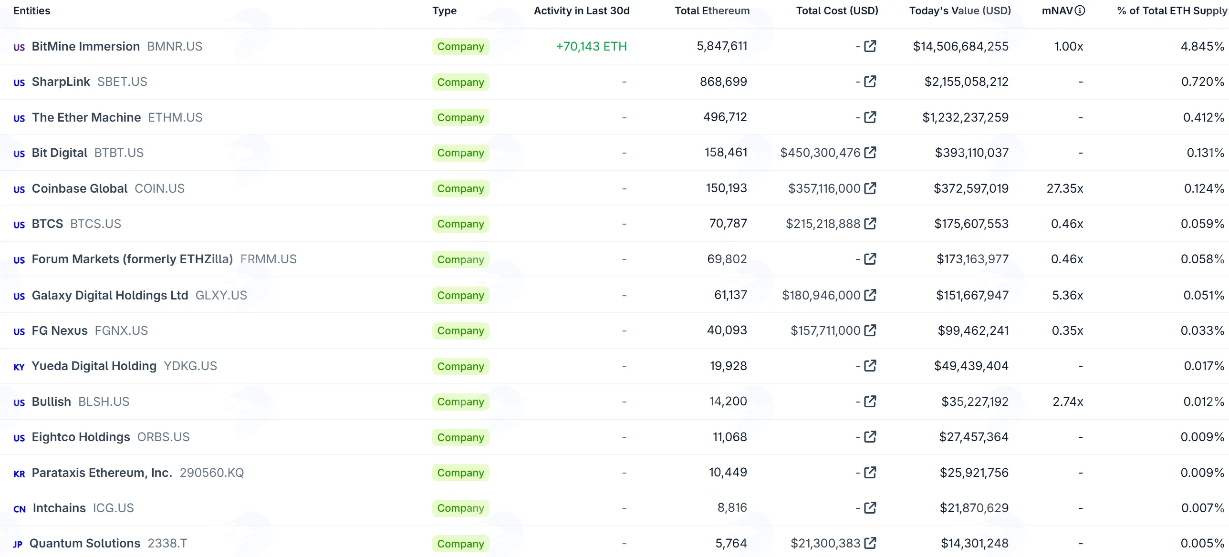Click the KY country code beside Yueda Digital

click(x=19, y=367)
